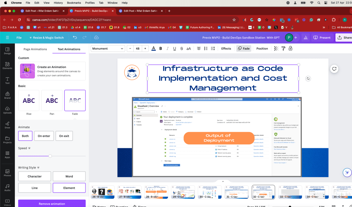Select the Fade animation

[x=75, y=101]
